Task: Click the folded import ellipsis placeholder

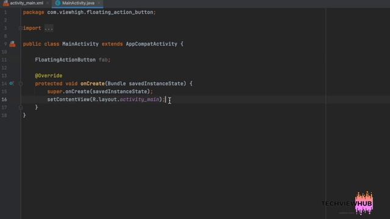Action: 49,28
